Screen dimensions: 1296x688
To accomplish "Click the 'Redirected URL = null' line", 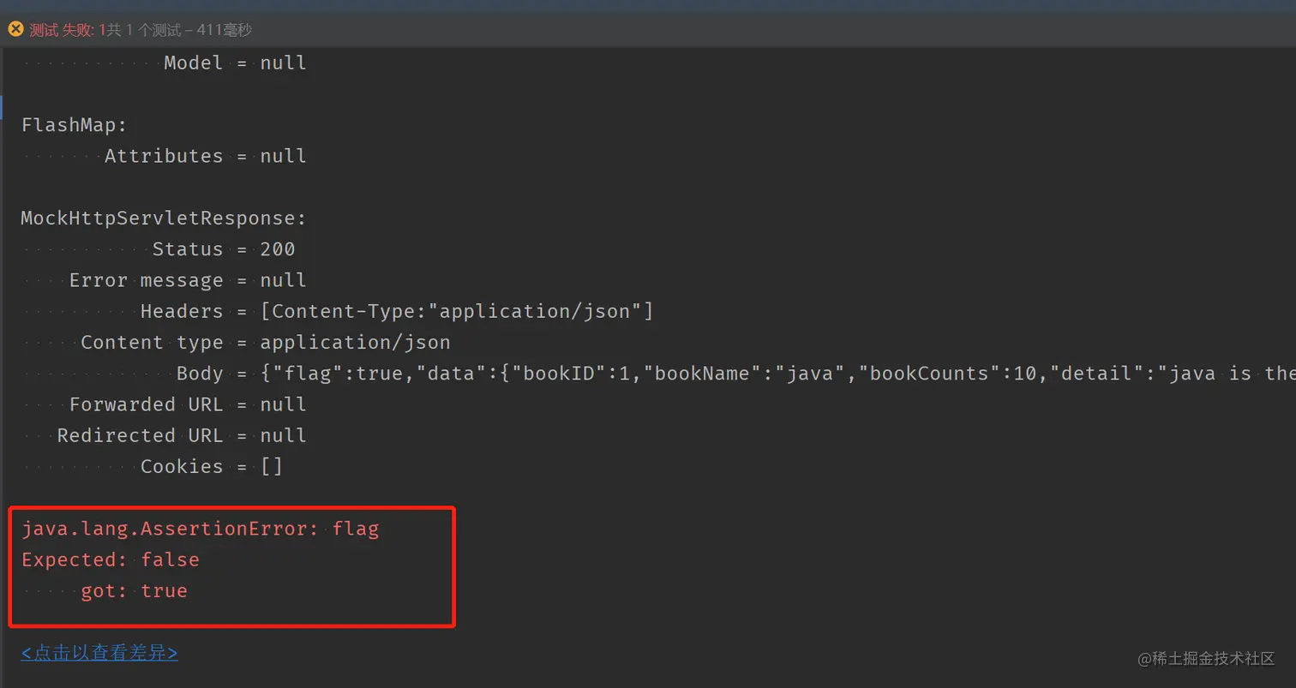I will pos(182,435).
